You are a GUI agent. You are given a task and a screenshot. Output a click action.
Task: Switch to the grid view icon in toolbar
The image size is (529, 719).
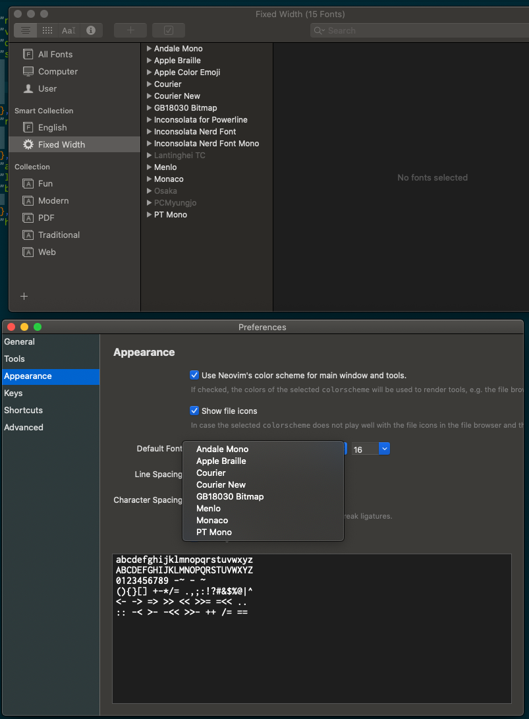(47, 30)
